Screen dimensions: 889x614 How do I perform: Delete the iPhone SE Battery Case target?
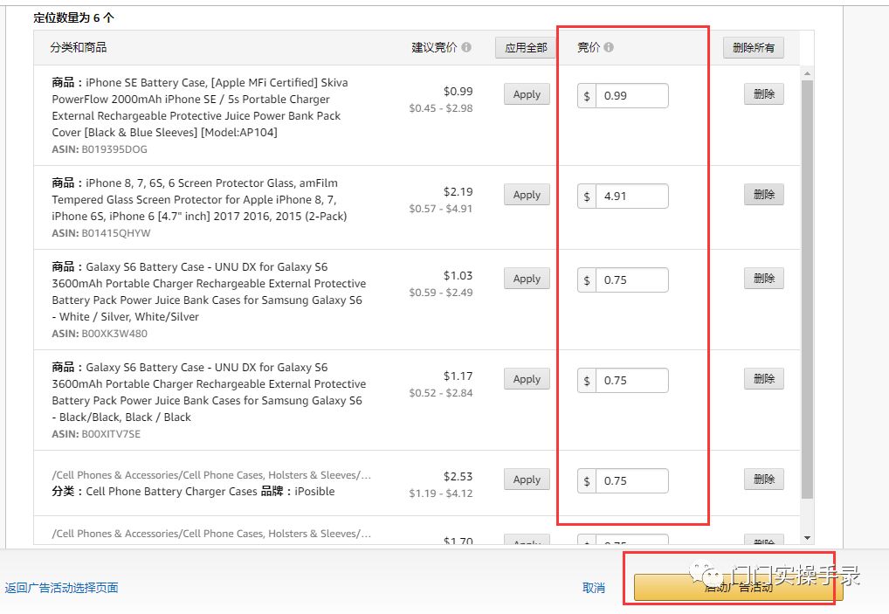[x=763, y=94]
